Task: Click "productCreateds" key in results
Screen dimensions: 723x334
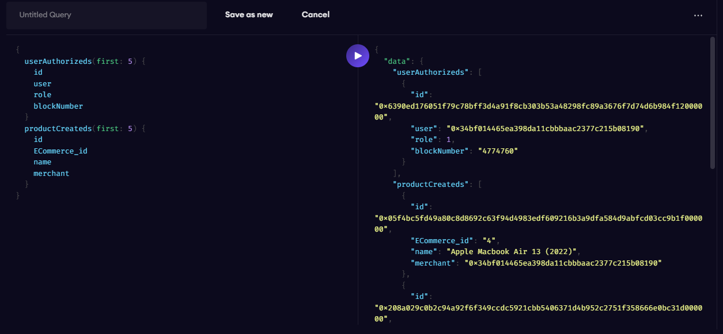Action: click(430, 185)
